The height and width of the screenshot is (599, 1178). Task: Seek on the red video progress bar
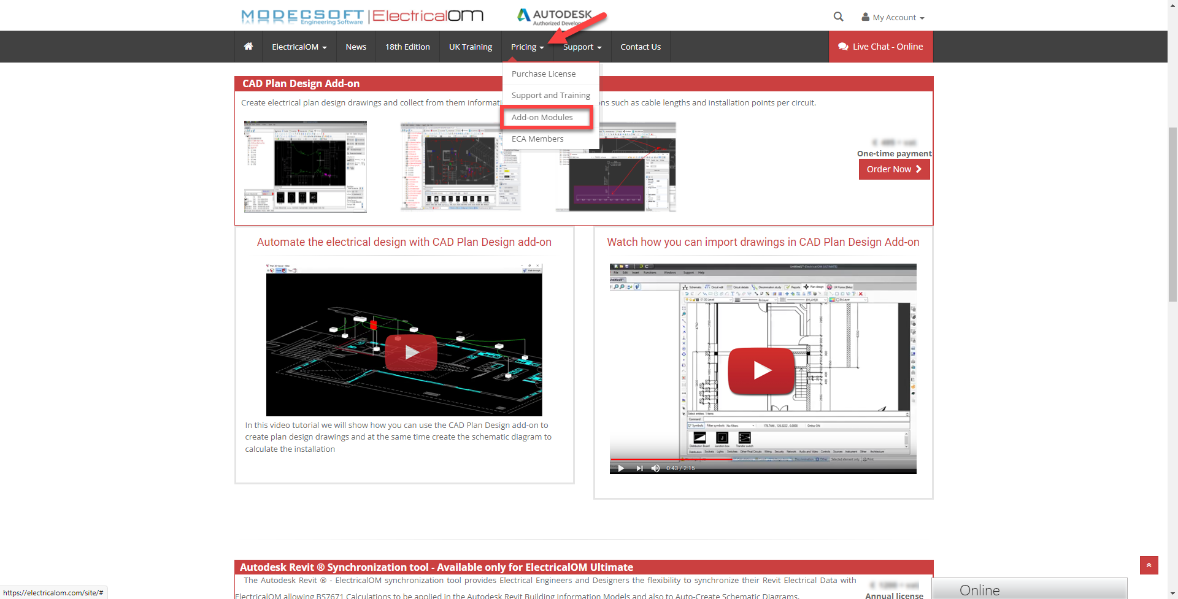click(671, 459)
